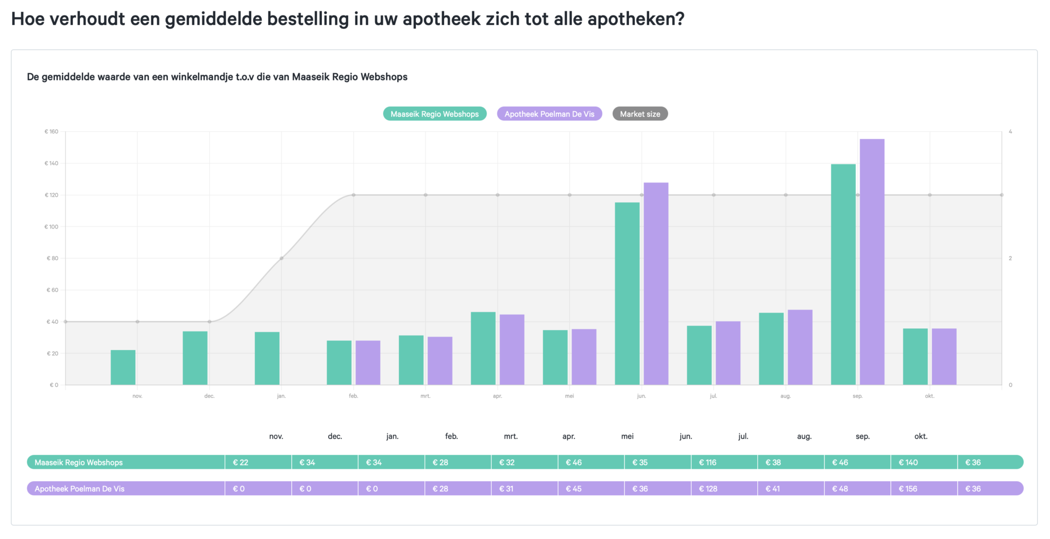The height and width of the screenshot is (539, 1050).
Task: Toggle the Apotheek Poelman De Vis legend pill
Action: pos(549,114)
